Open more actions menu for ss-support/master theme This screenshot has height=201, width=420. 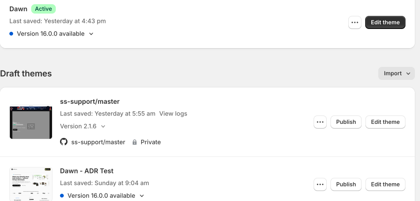pyautogui.click(x=320, y=122)
